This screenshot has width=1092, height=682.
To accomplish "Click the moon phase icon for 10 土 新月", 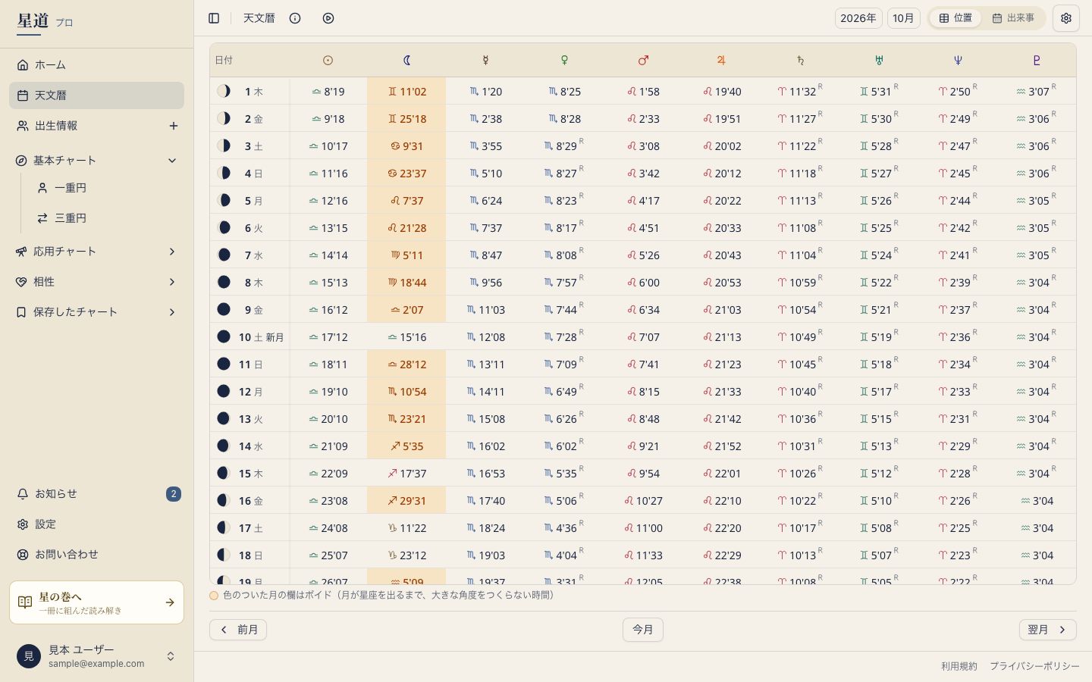I will (x=224, y=336).
